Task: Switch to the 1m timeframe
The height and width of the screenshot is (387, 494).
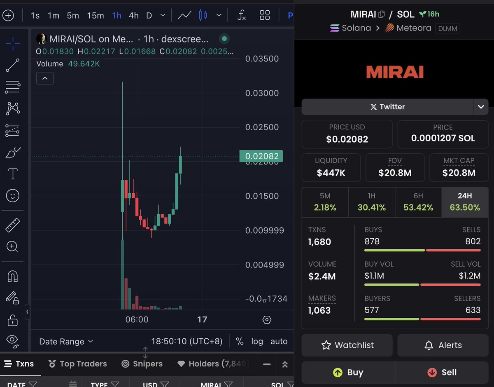Action: (x=54, y=16)
